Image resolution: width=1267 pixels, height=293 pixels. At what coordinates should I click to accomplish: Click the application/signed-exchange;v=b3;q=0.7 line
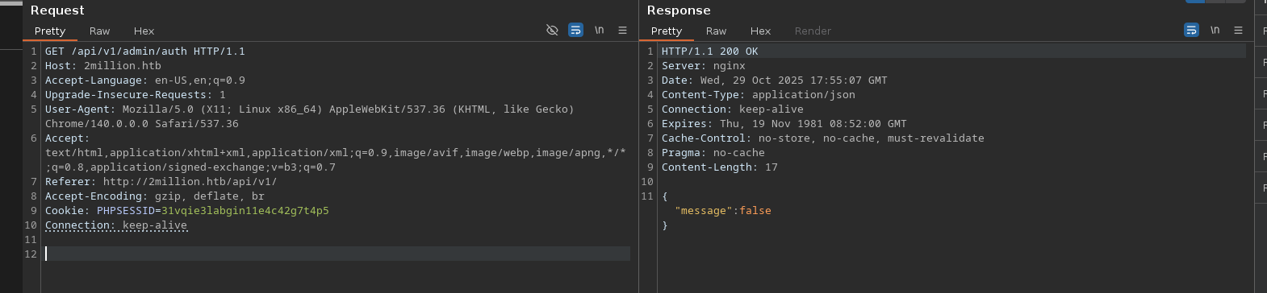pos(190,167)
